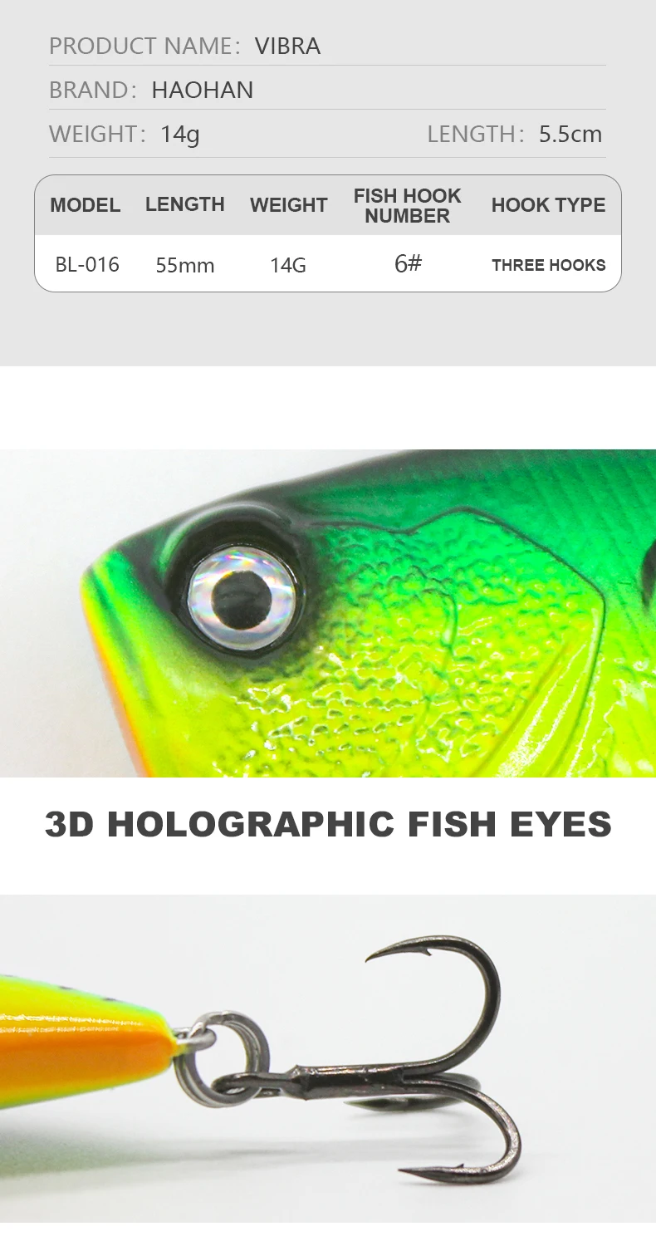Select the HOOK TYPE column header
Viewport: 656px width, 1246px height.
point(548,205)
